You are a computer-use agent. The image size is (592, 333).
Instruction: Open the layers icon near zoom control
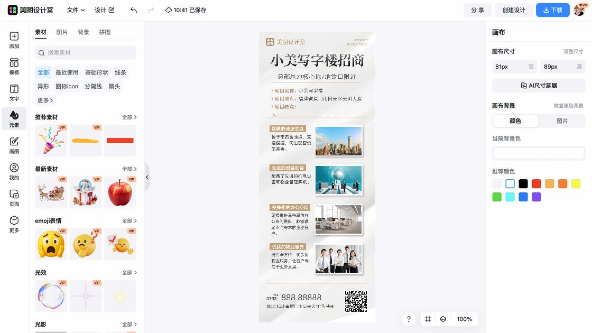(442, 319)
